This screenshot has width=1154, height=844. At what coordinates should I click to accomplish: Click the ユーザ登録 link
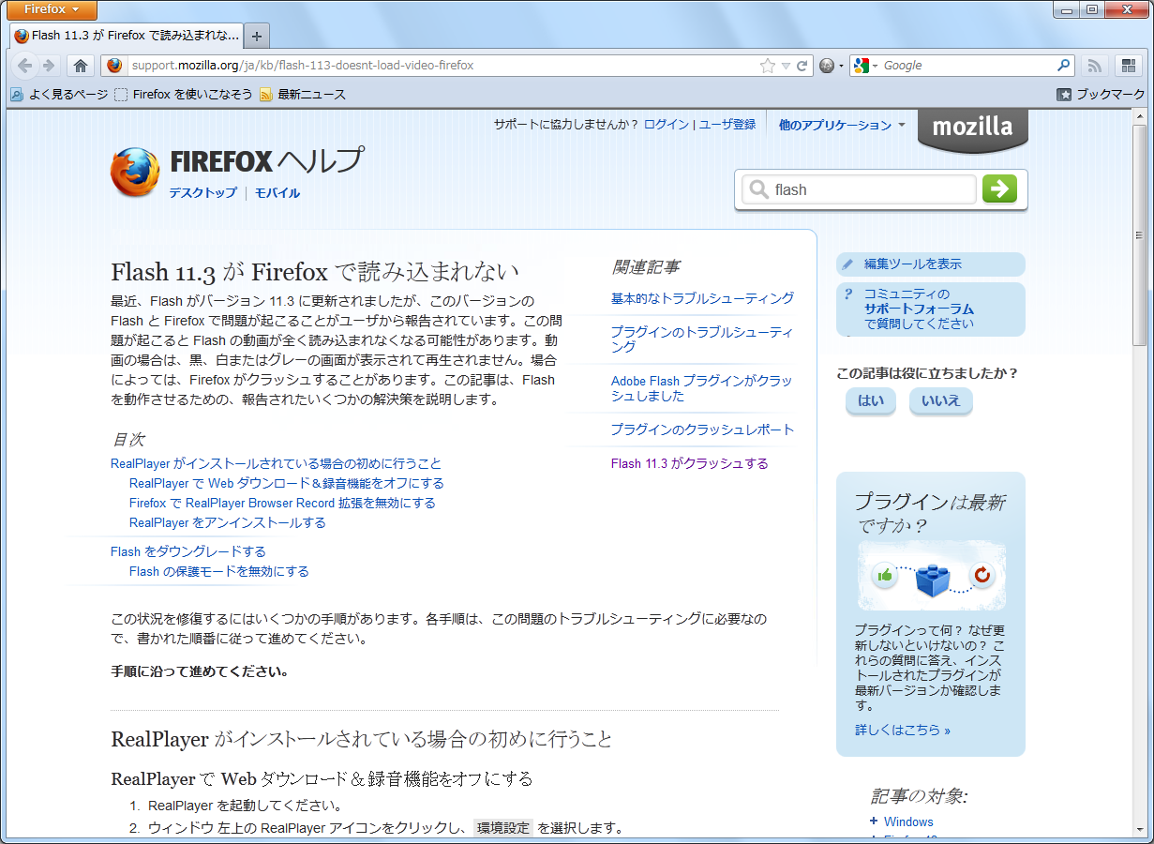coord(727,124)
